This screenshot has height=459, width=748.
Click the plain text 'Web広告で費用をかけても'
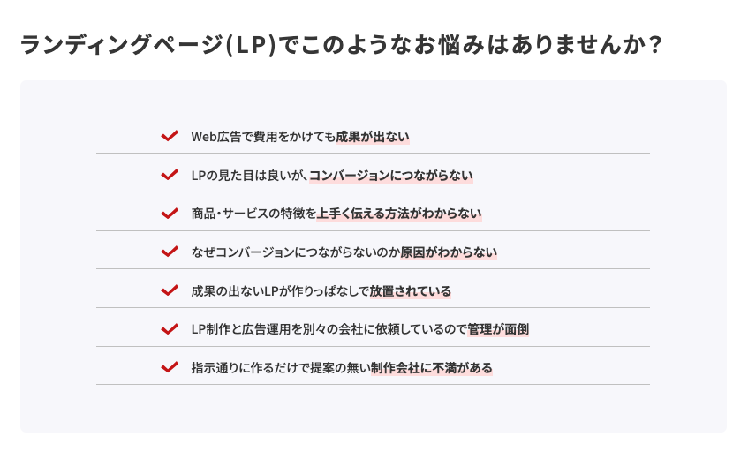coord(262,137)
